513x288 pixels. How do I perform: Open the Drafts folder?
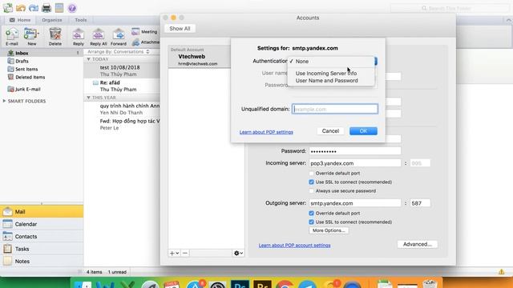(22, 61)
